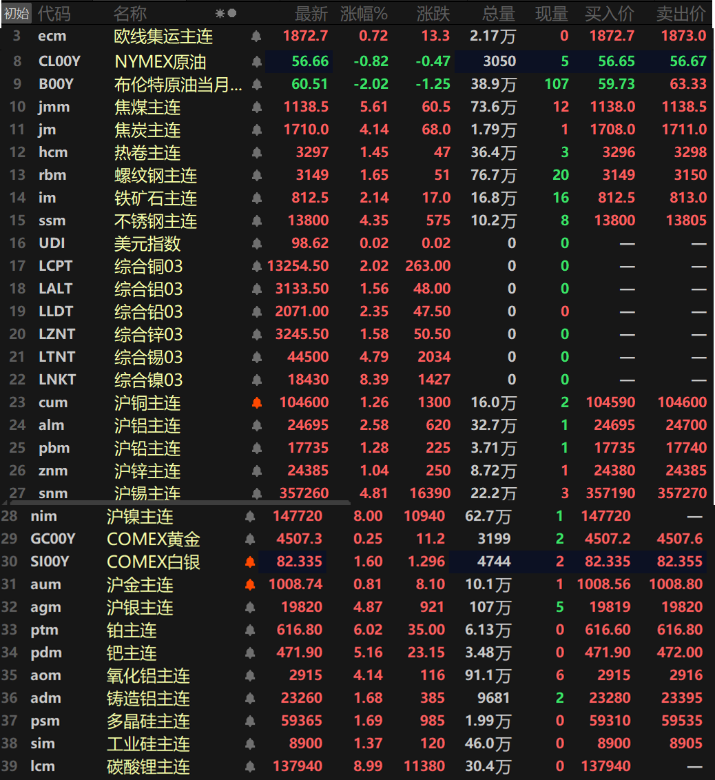This screenshot has width=715, height=780.
Task: Toggle the alert bell for 沪镍主连
Action: [250, 517]
